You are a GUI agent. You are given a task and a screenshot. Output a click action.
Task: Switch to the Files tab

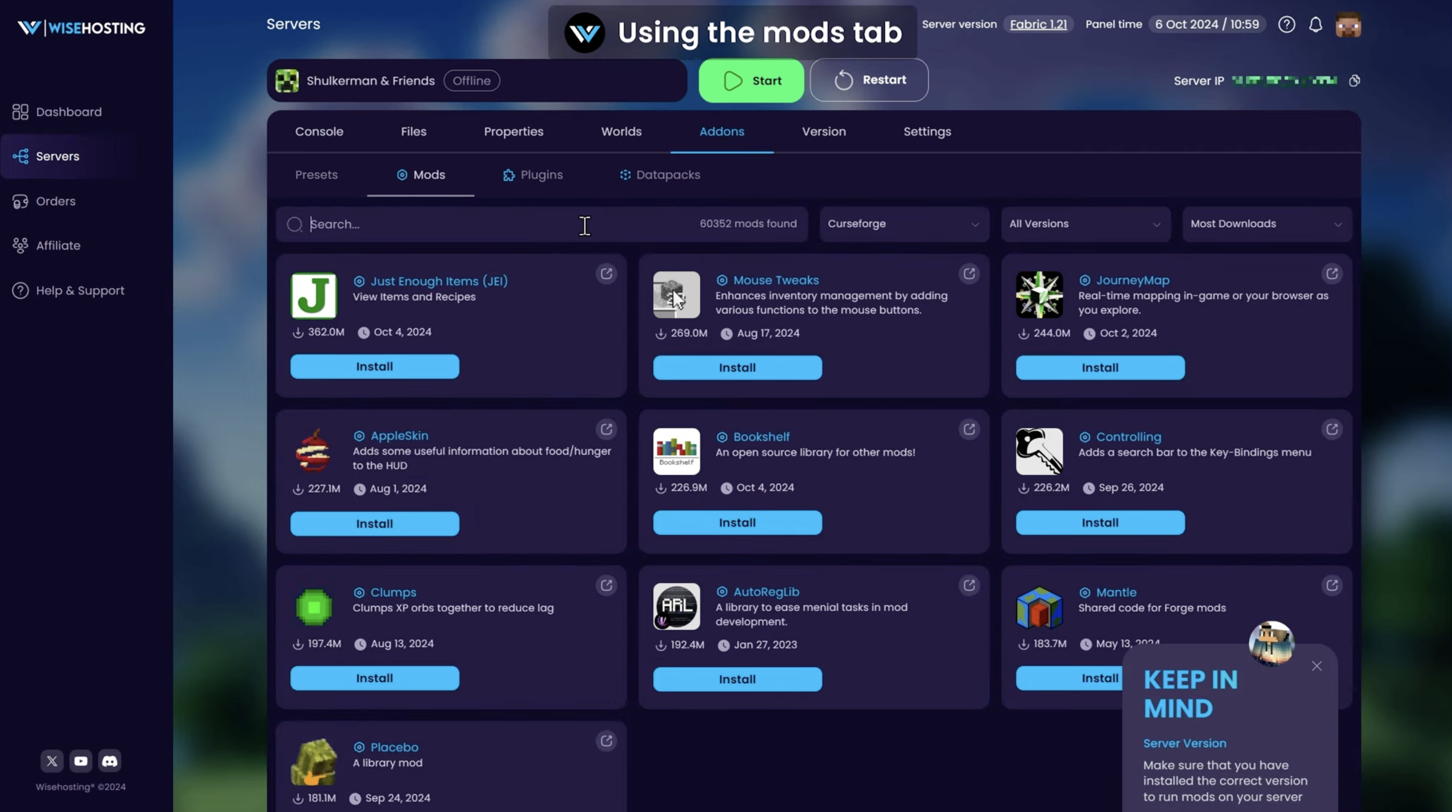413,132
